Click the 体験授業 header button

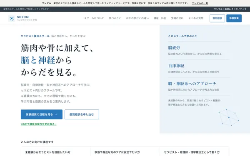click(234, 18)
